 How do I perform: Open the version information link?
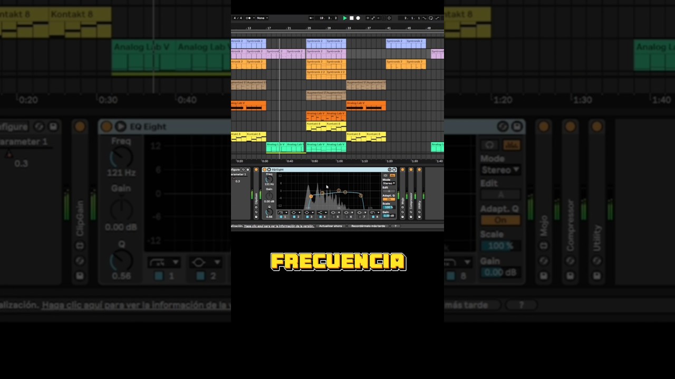pyautogui.click(x=279, y=226)
